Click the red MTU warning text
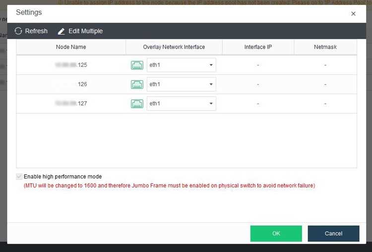 click(170, 186)
